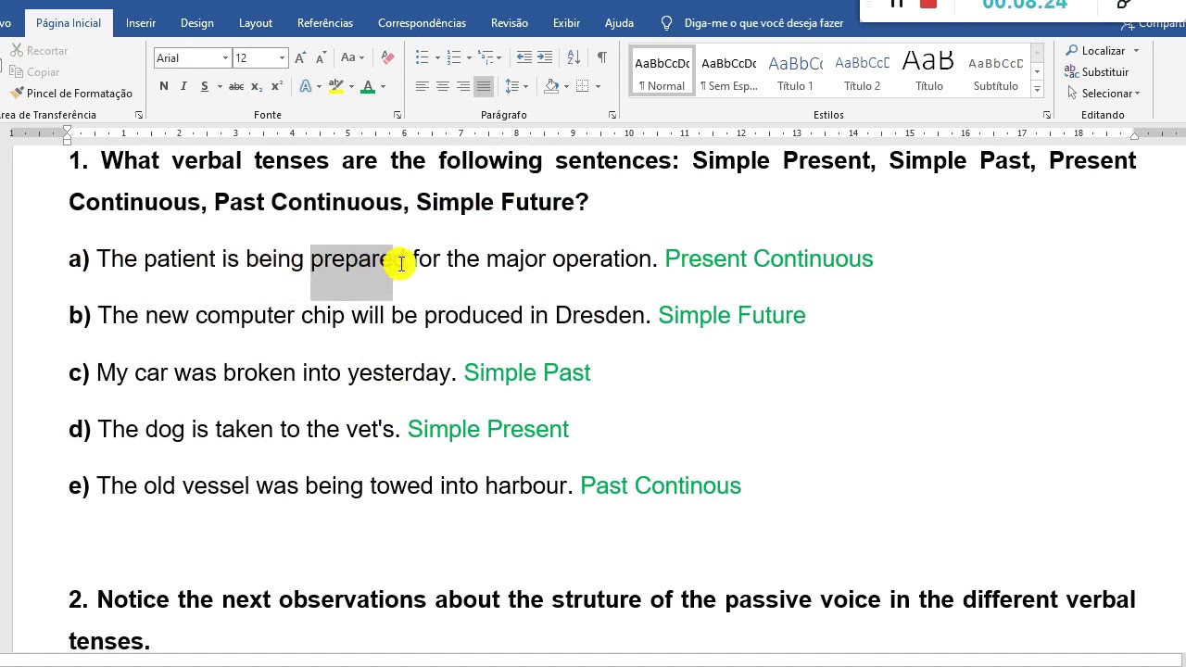Viewport: 1186px width, 667px height.
Task: Increase paragraph indent
Action: click(x=545, y=58)
